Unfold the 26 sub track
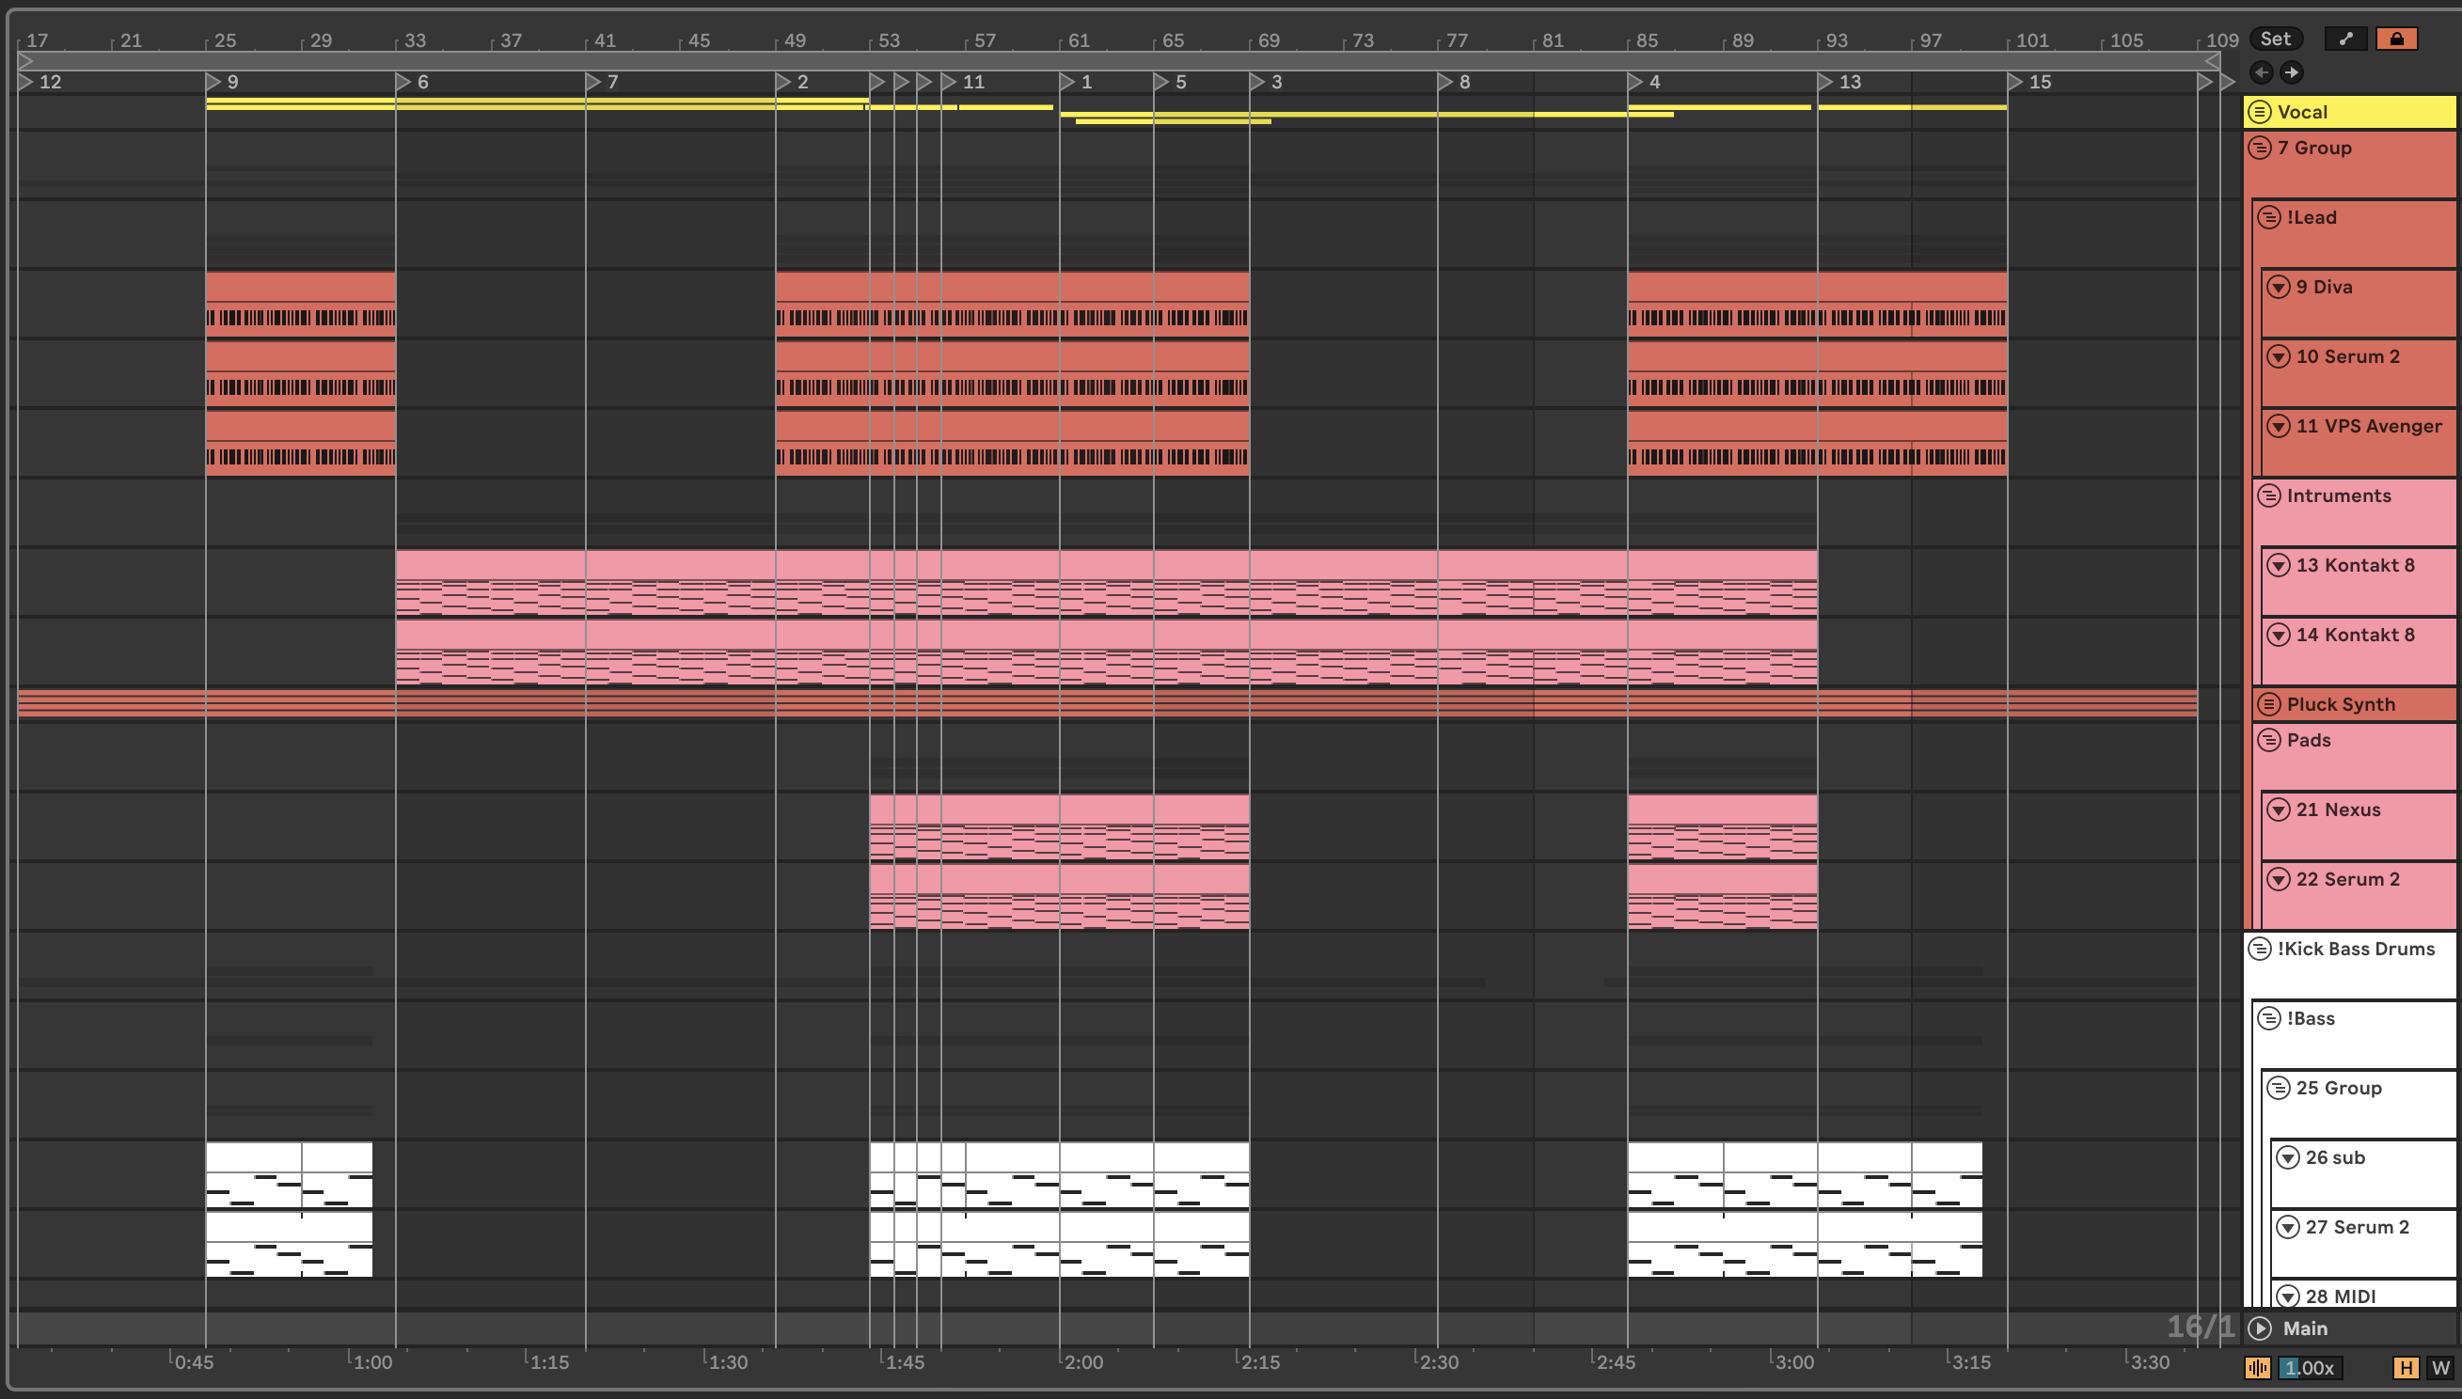Screen dimensions: 2462x1399 point(2288,1156)
